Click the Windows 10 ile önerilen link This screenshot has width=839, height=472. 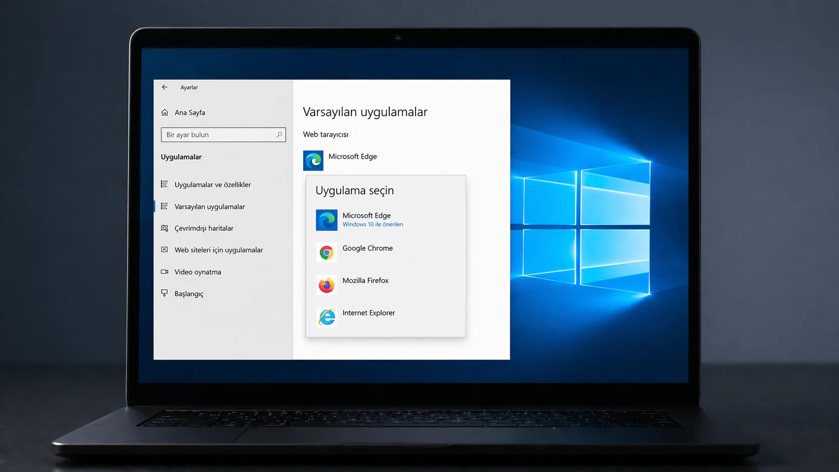coord(372,224)
